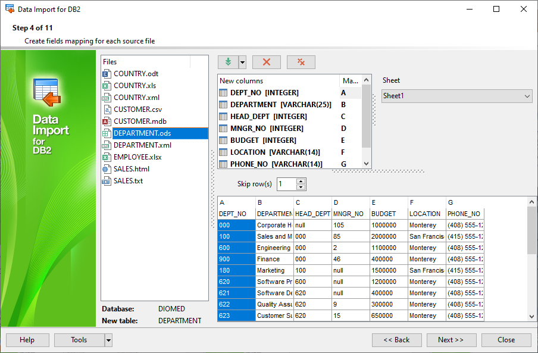Select the DEPT_NO column field icon
This screenshot has width=538, height=353.
click(x=224, y=93)
